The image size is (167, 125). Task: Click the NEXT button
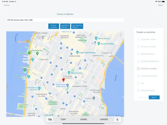point(154,97)
